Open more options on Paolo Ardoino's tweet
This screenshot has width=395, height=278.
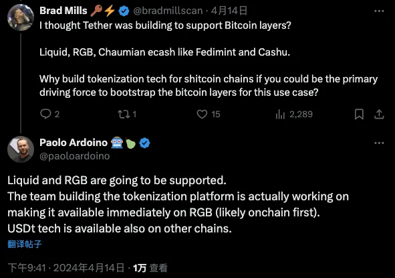(x=379, y=143)
